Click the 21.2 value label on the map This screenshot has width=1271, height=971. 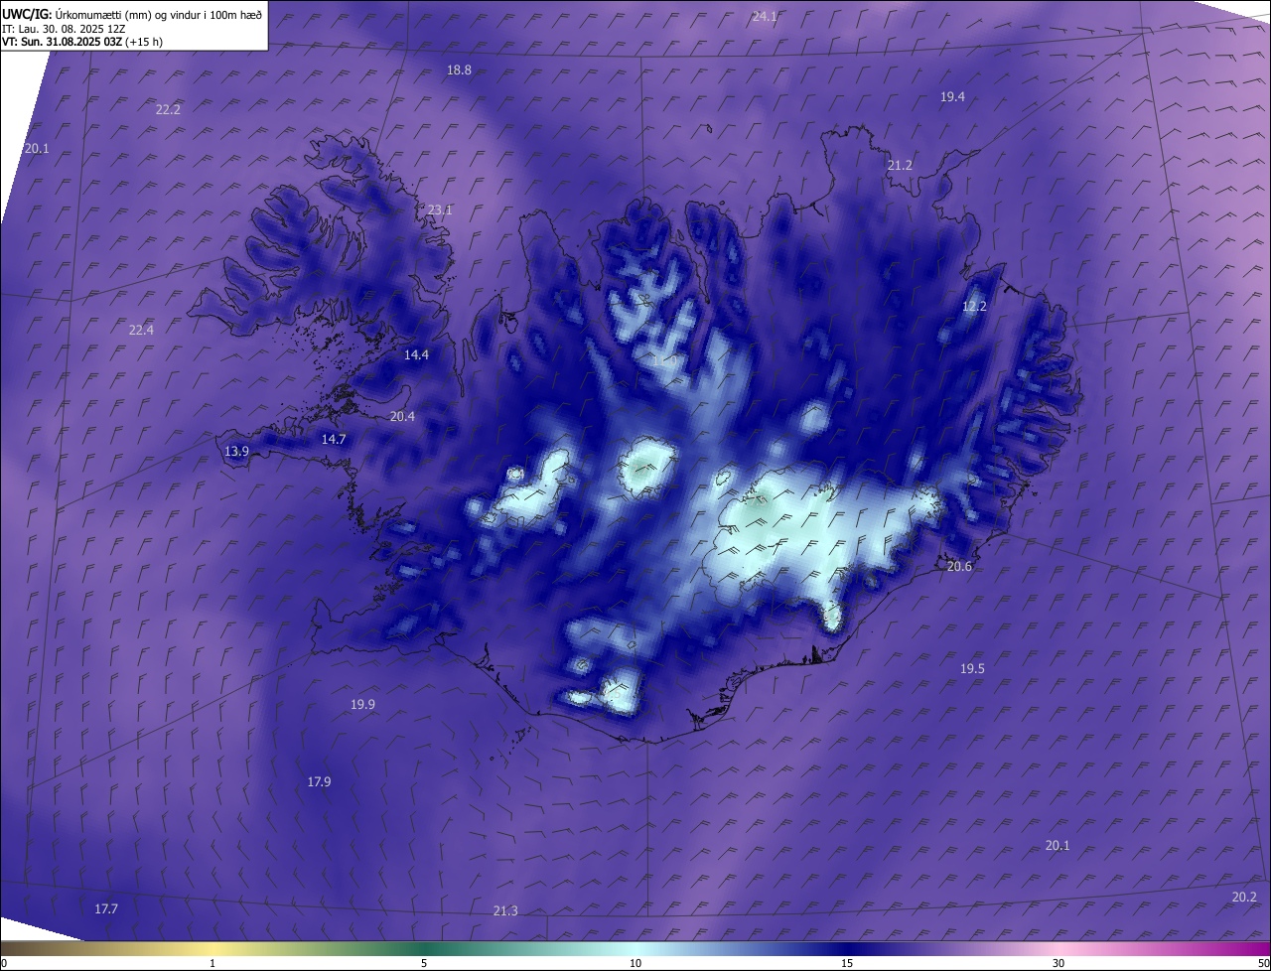(x=900, y=166)
